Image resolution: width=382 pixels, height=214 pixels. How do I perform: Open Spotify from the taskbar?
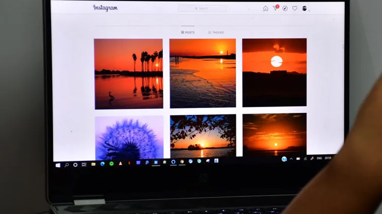coord(111,164)
